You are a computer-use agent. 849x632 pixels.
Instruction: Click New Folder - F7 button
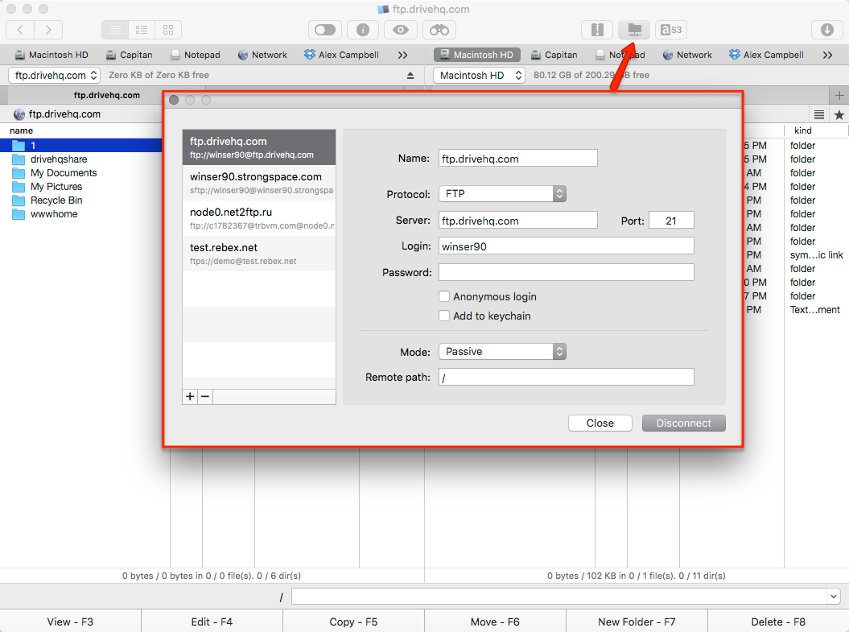[637, 622]
